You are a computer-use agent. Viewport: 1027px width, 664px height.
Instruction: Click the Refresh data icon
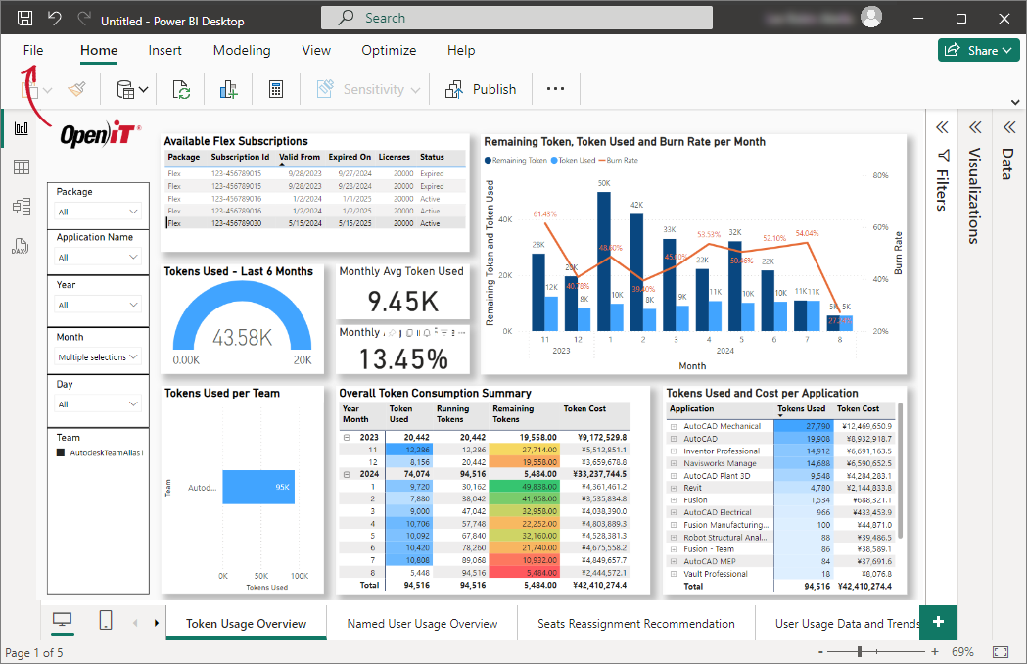click(x=181, y=89)
